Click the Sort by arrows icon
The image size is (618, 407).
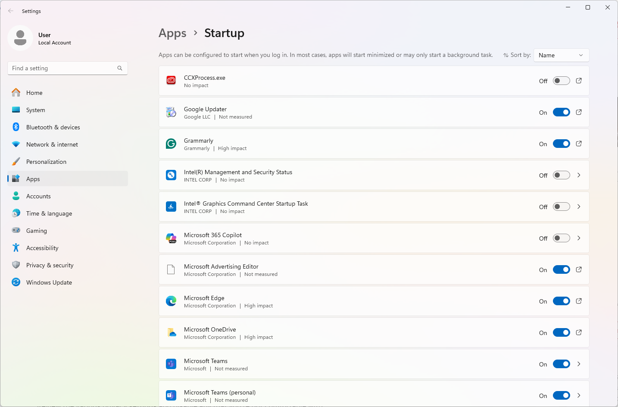506,55
